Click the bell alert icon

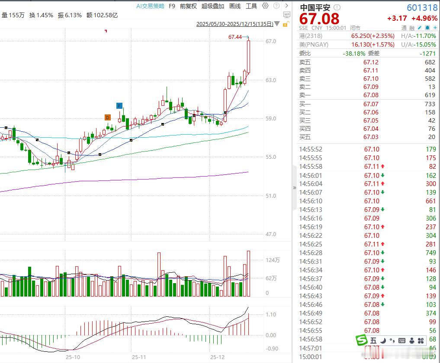click(x=427, y=28)
